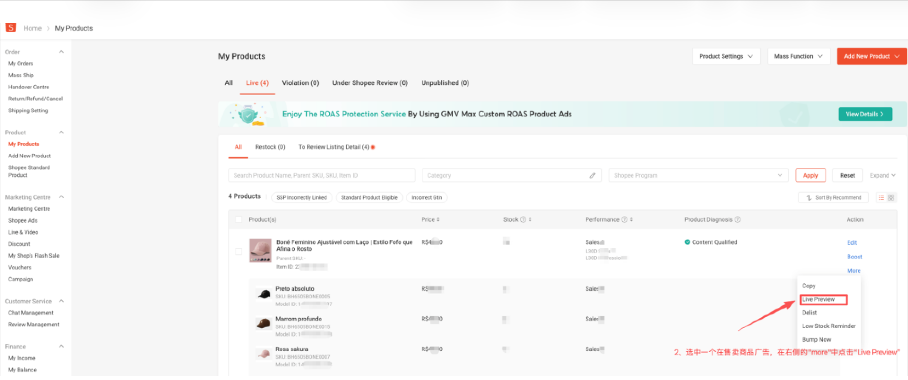The image size is (908, 380).
Task: Open the Sort By Recommend dropdown
Action: pos(834,198)
